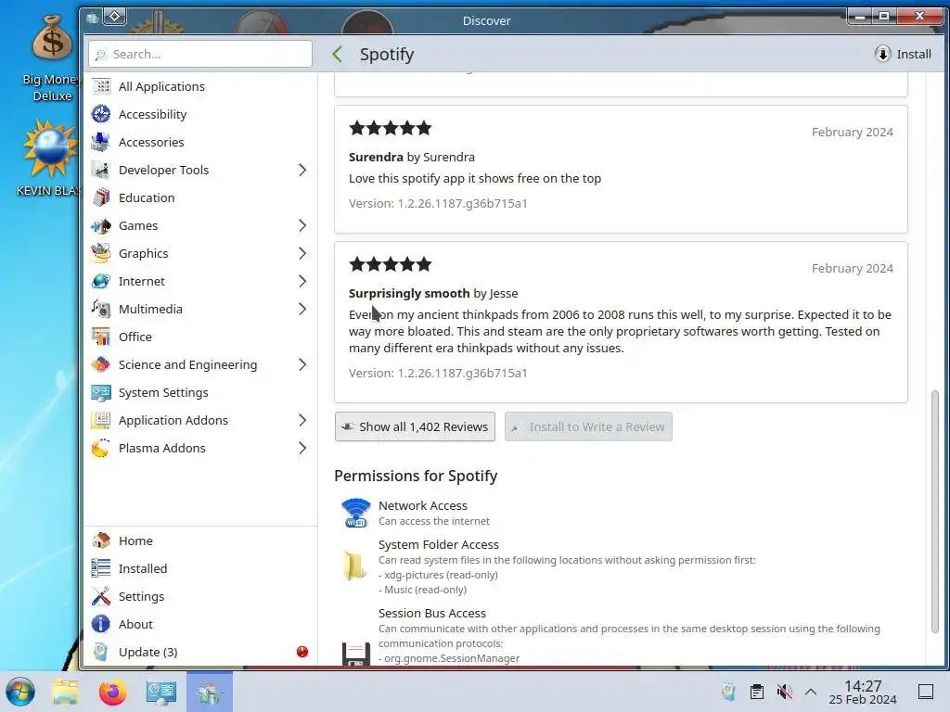Go to the Installed page label

(x=143, y=568)
